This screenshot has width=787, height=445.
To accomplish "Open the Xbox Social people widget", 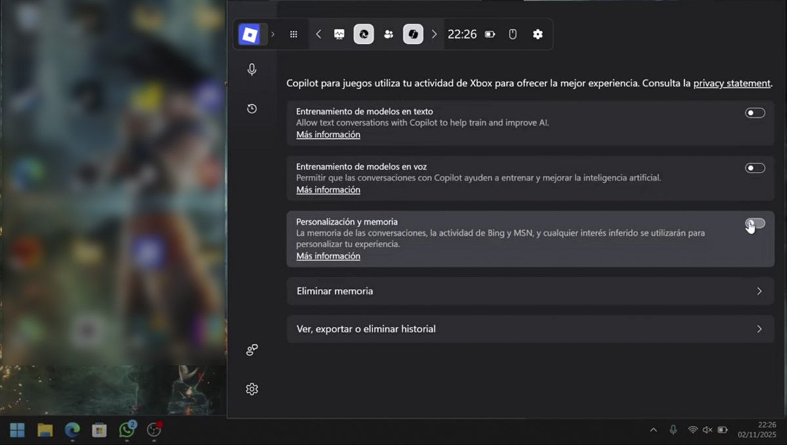I will tap(388, 34).
